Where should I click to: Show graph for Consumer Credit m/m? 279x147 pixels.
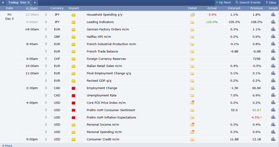point(273,139)
